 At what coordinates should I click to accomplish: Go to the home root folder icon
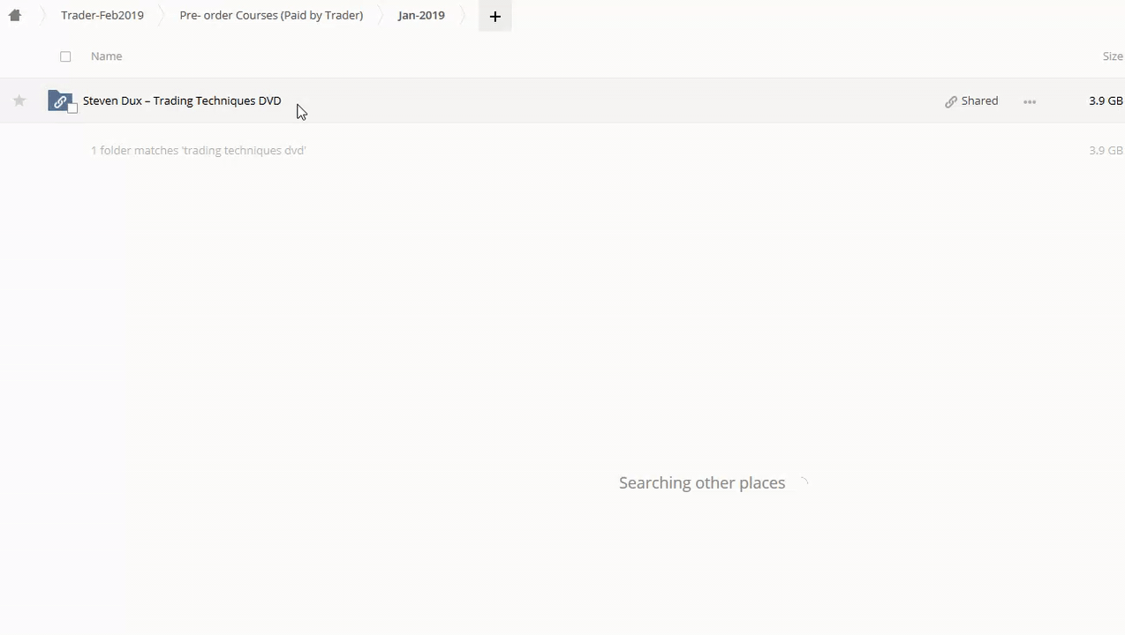point(15,15)
